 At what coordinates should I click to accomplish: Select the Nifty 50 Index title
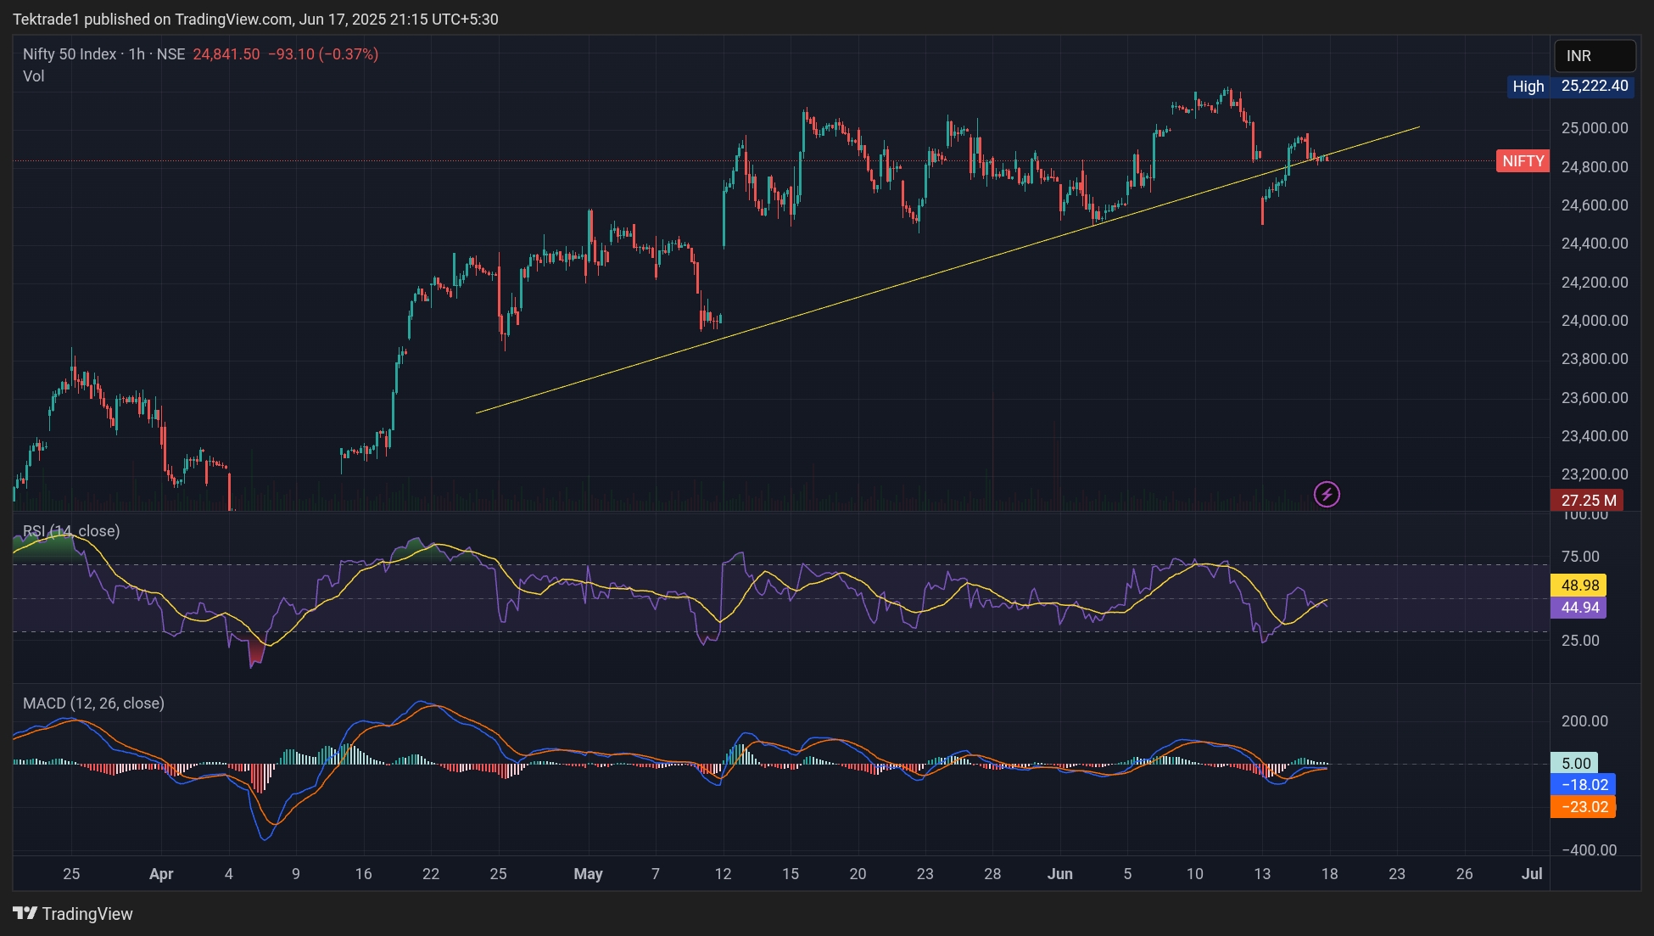70,54
